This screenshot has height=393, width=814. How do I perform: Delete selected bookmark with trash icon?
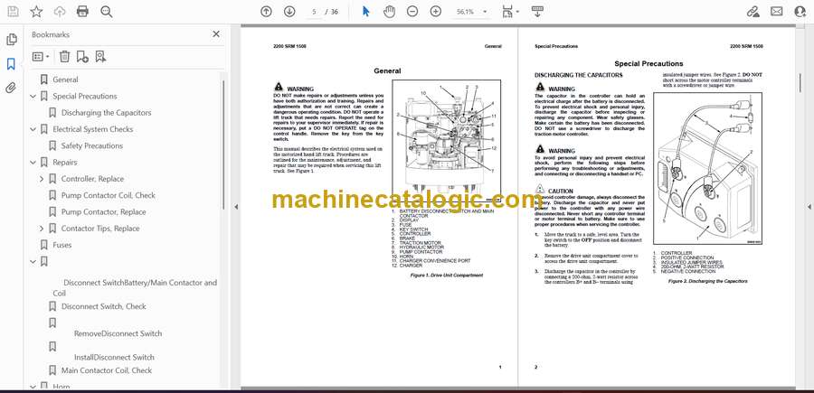coord(64,57)
